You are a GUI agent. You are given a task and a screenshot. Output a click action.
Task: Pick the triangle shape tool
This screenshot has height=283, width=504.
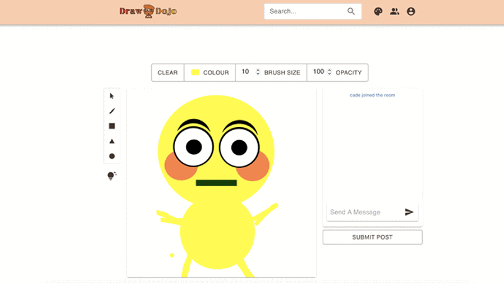(112, 141)
